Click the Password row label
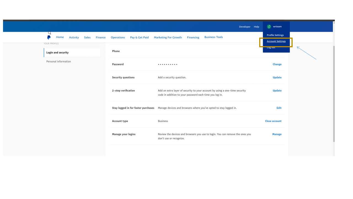This screenshot has width=353, height=199. (118, 64)
